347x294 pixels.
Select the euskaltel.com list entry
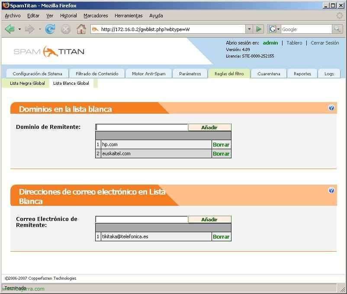click(156, 154)
